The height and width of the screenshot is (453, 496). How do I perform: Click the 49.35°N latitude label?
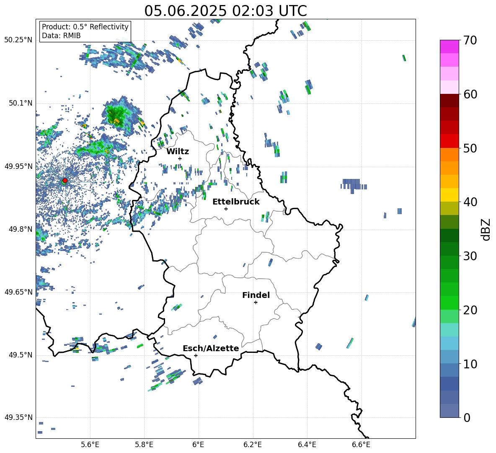click(18, 417)
